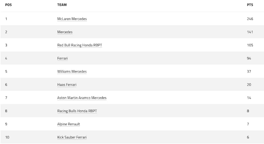The image size is (264, 144).
Task: Click the POS column header
Action: 8,5
